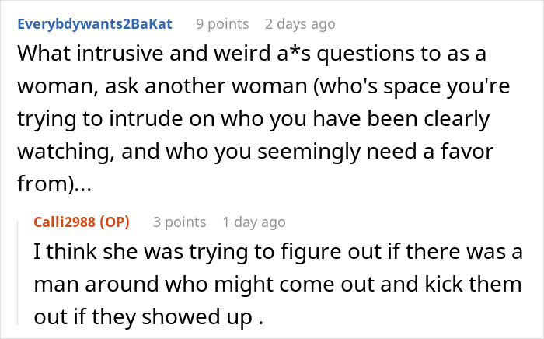Open the '2 days ago' comment permalink
Image resolution: width=544 pixels, height=339 pixels.
[x=300, y=24]
